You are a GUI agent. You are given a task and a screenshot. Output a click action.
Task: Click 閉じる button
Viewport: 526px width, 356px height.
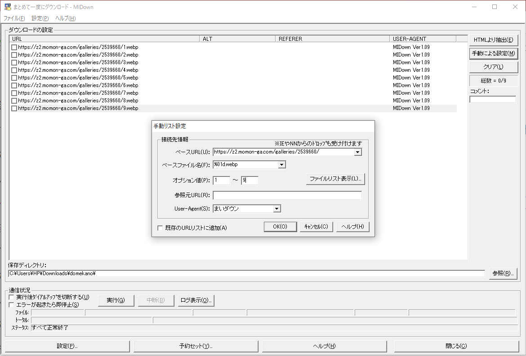[456, 346]
